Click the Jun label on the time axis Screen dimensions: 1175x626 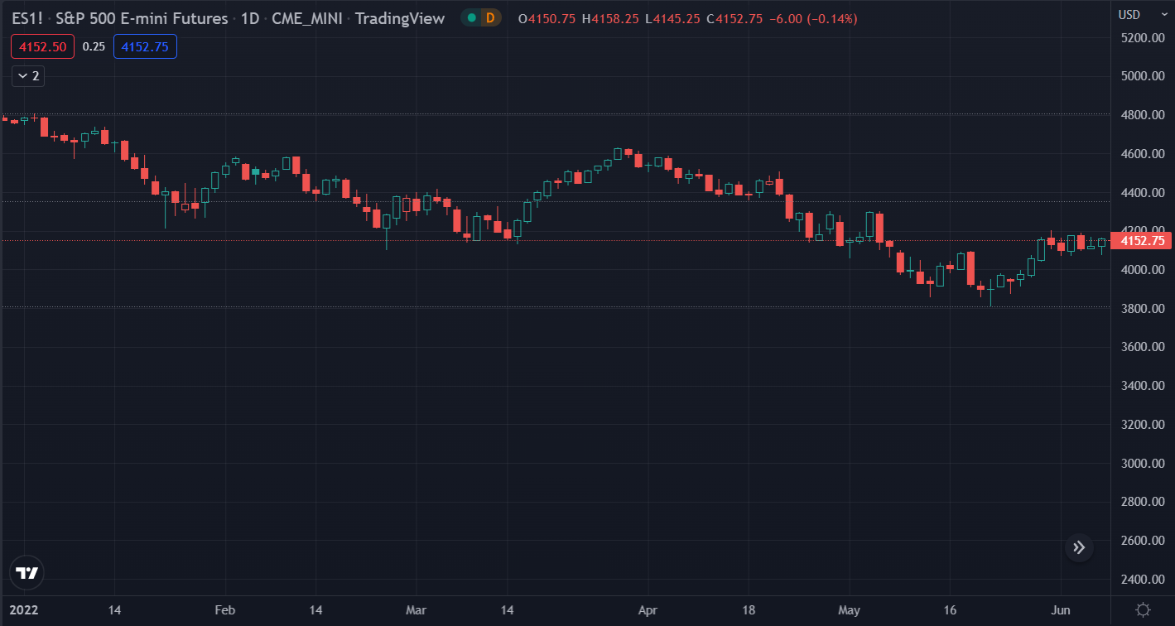[x=1061, y=610]
